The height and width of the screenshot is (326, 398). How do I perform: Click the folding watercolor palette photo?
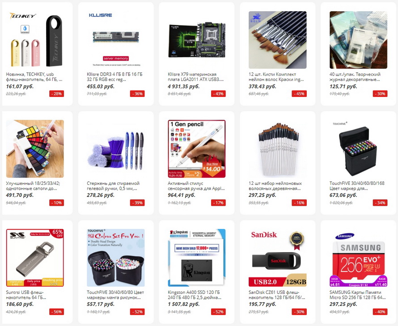(35, 149)
